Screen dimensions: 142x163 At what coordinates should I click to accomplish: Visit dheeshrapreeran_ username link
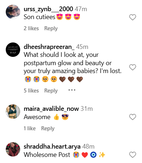point(49,47)
